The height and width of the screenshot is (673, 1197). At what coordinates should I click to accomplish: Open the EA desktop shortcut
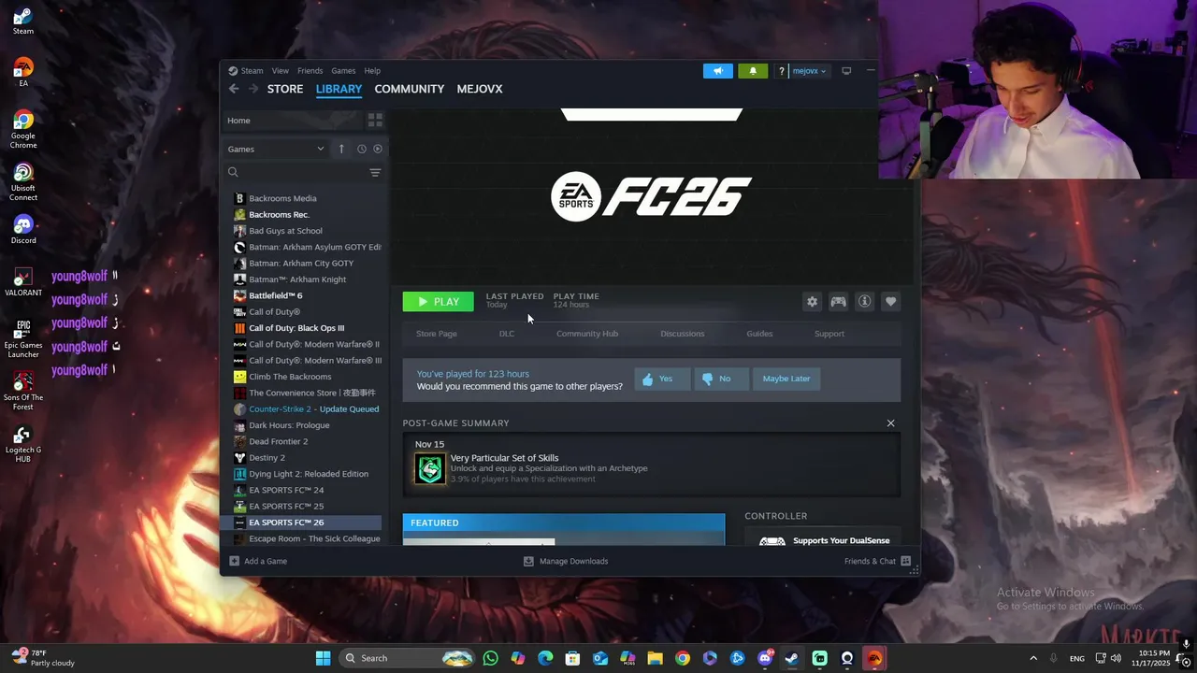click(x=23, y=73)
